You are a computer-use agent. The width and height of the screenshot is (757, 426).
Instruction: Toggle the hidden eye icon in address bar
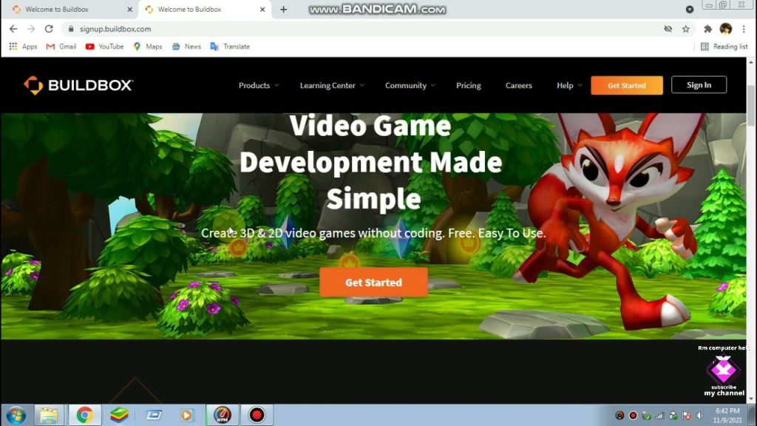point(668,28)
